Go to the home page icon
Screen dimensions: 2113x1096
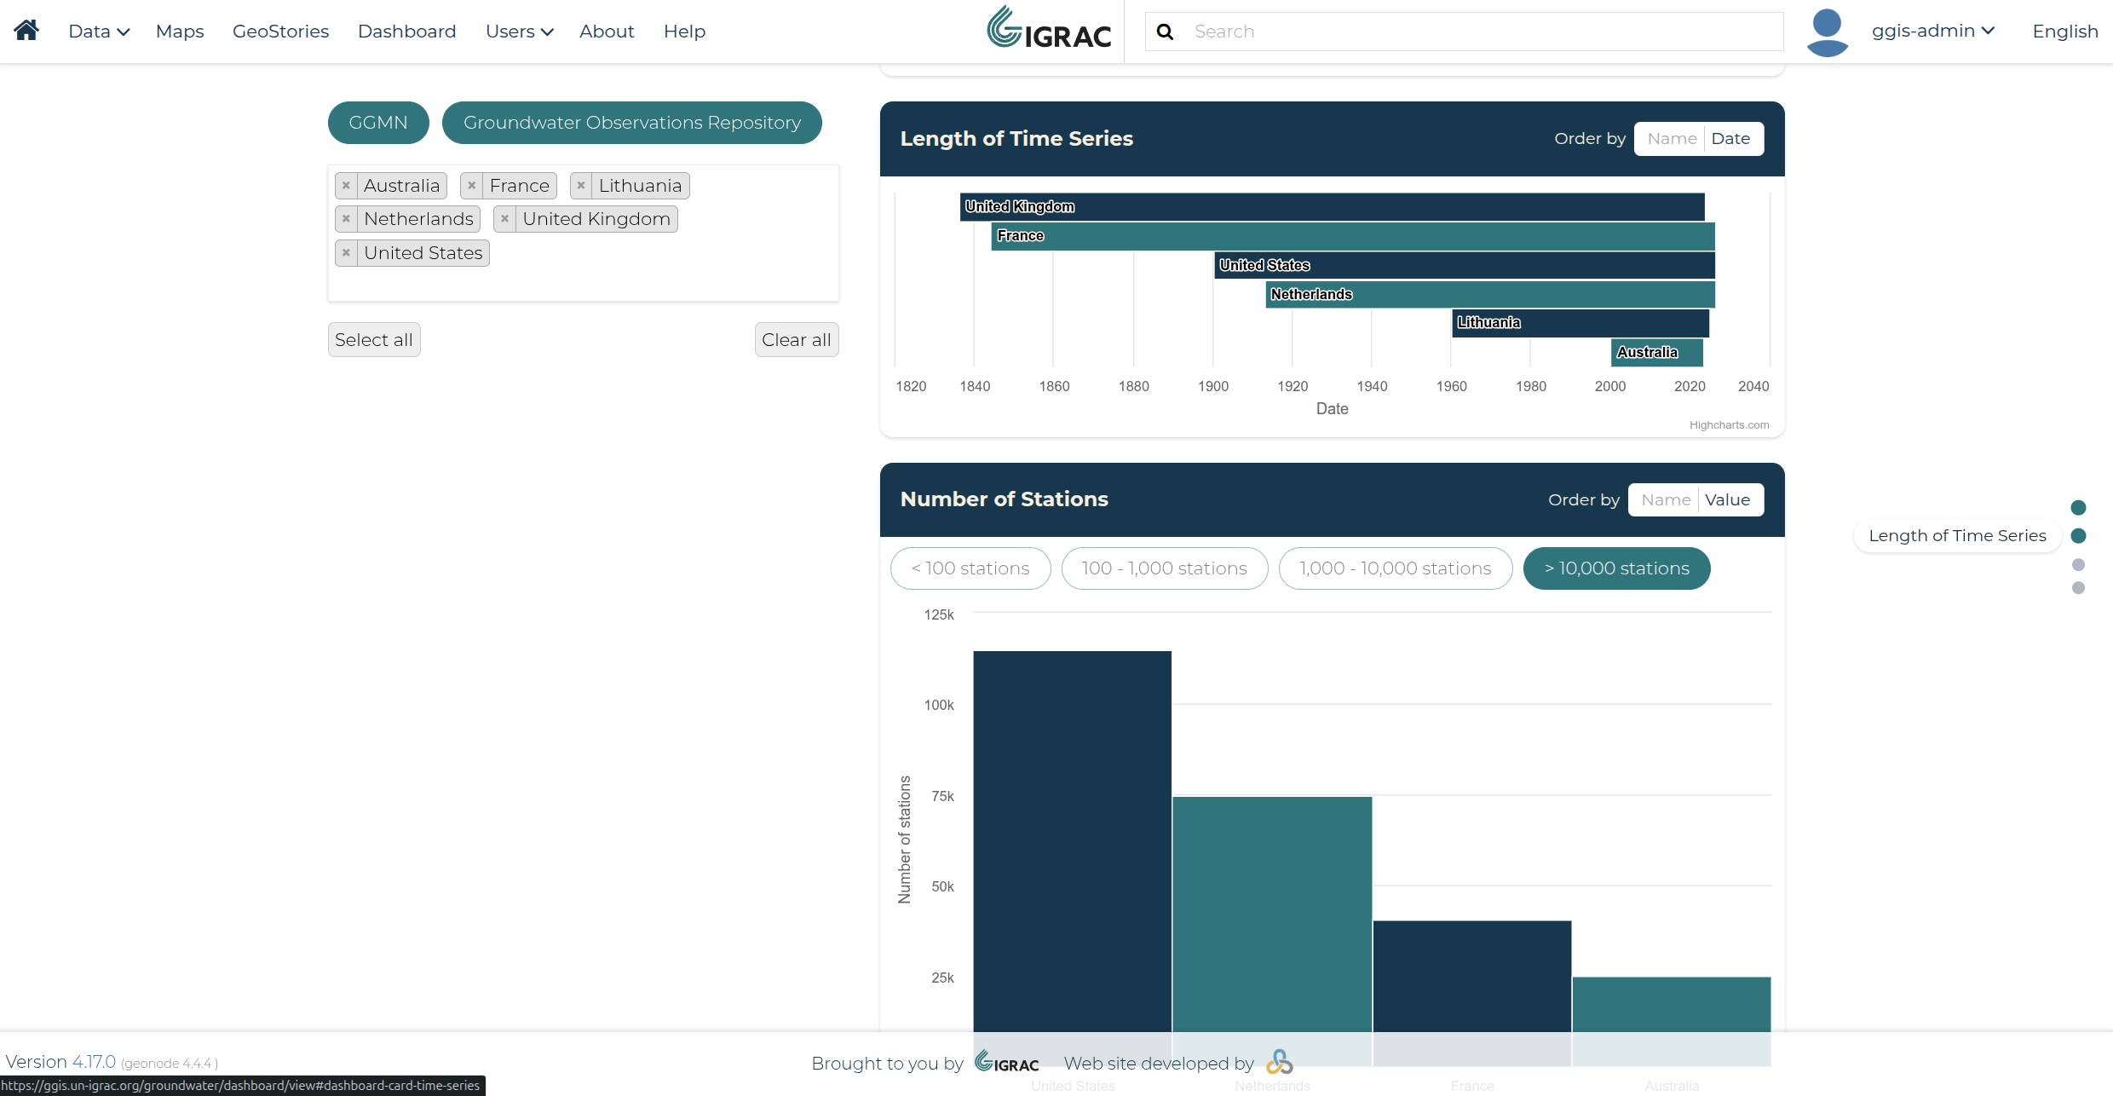(x=26, y=31)
